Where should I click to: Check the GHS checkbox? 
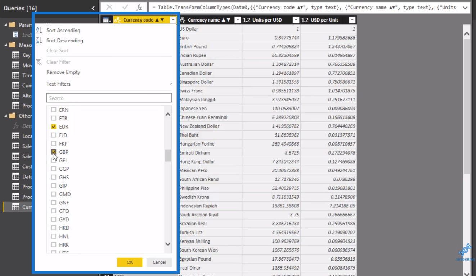[54, 177]
